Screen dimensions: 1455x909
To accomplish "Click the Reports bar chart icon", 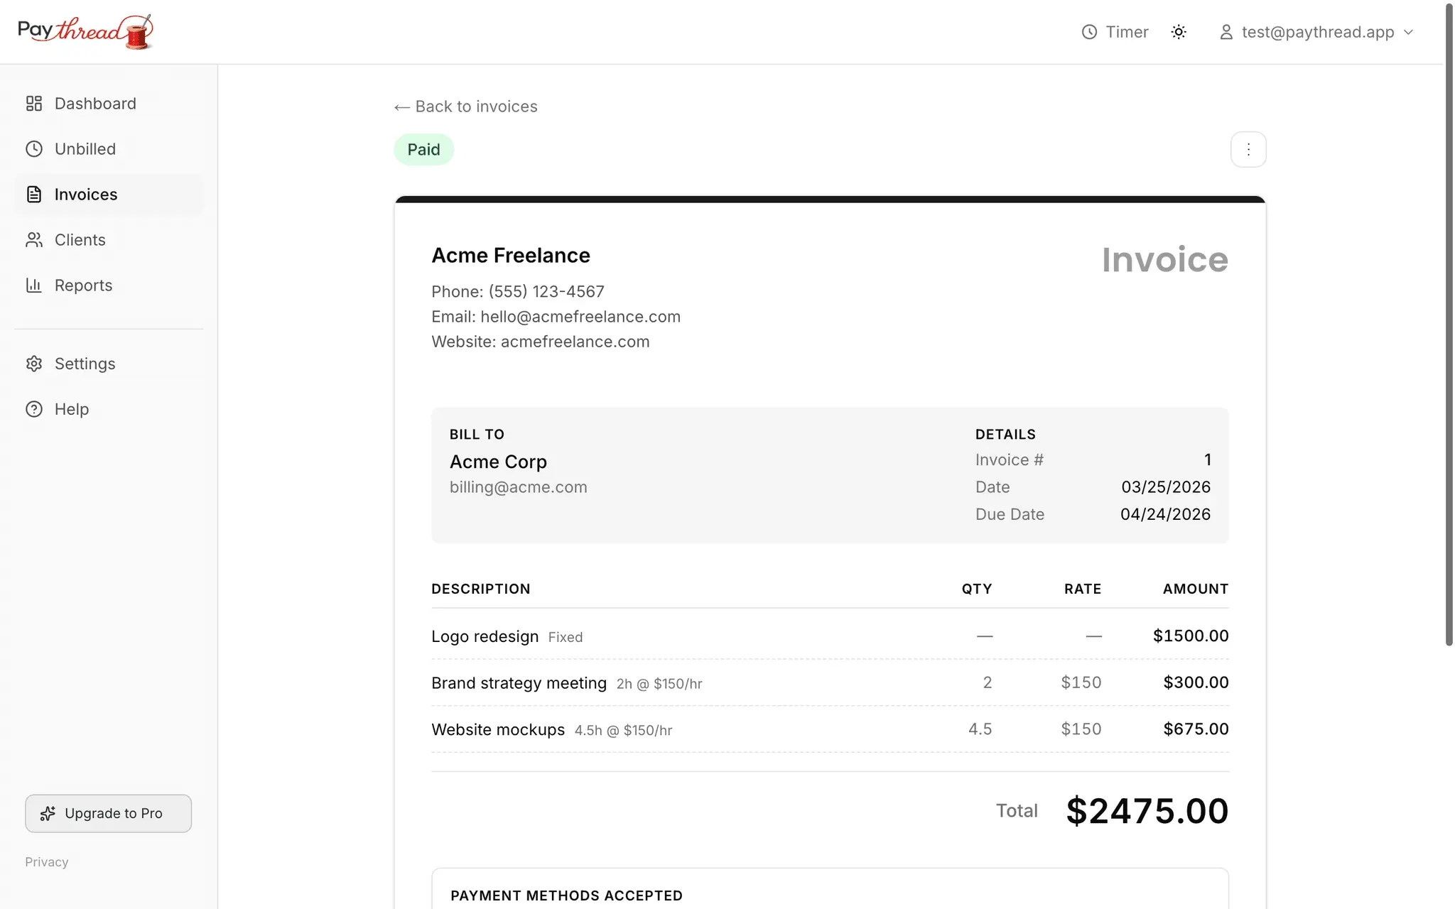I will (x=34, y=285).
